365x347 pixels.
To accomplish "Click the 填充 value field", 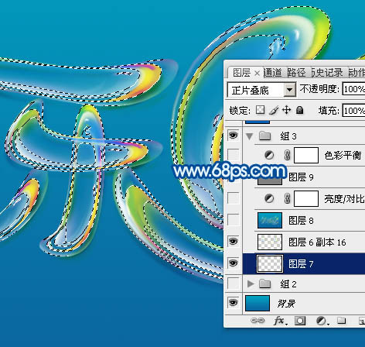I will 353,111.
